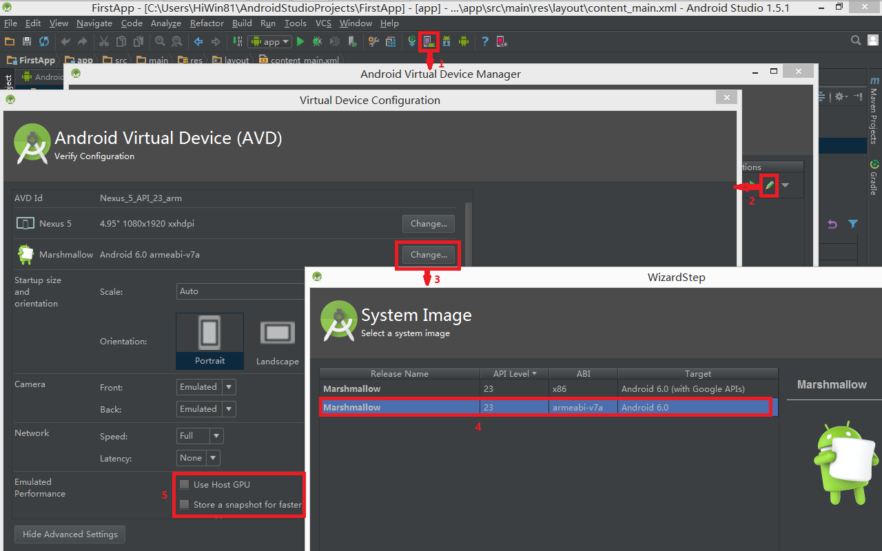
Task: Navigate Forward with the right arrow icon
Action: [x=216, y=42]
